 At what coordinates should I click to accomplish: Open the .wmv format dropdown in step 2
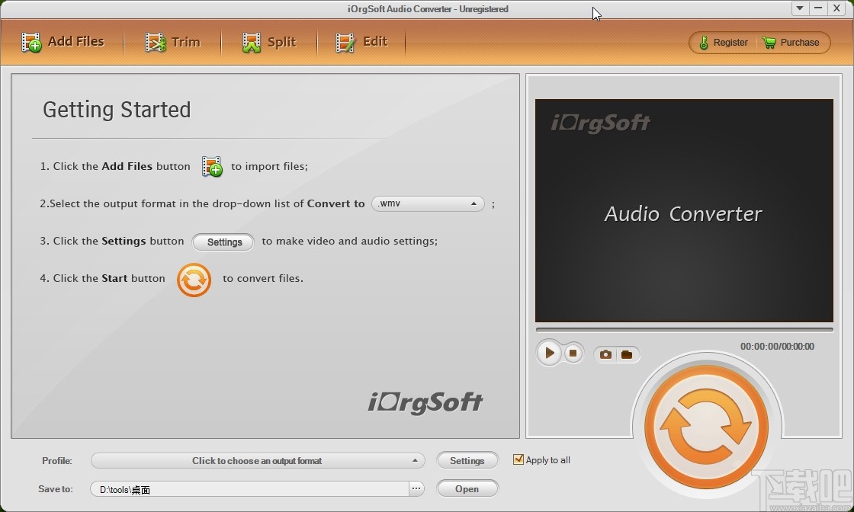coord(427,203)
